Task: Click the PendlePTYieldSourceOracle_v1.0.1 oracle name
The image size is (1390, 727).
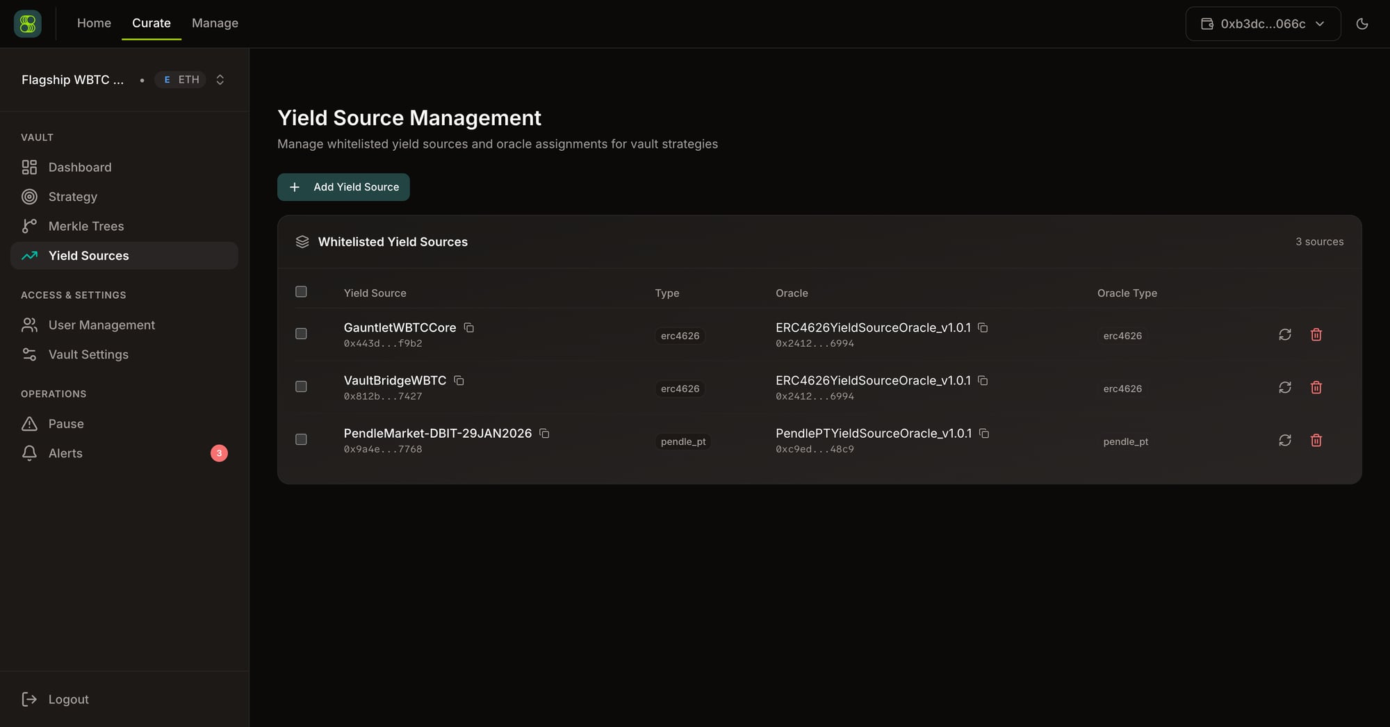Action: [x=874, y=433]
